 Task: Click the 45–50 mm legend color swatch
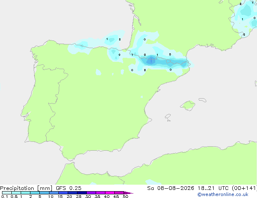(119, 193)
